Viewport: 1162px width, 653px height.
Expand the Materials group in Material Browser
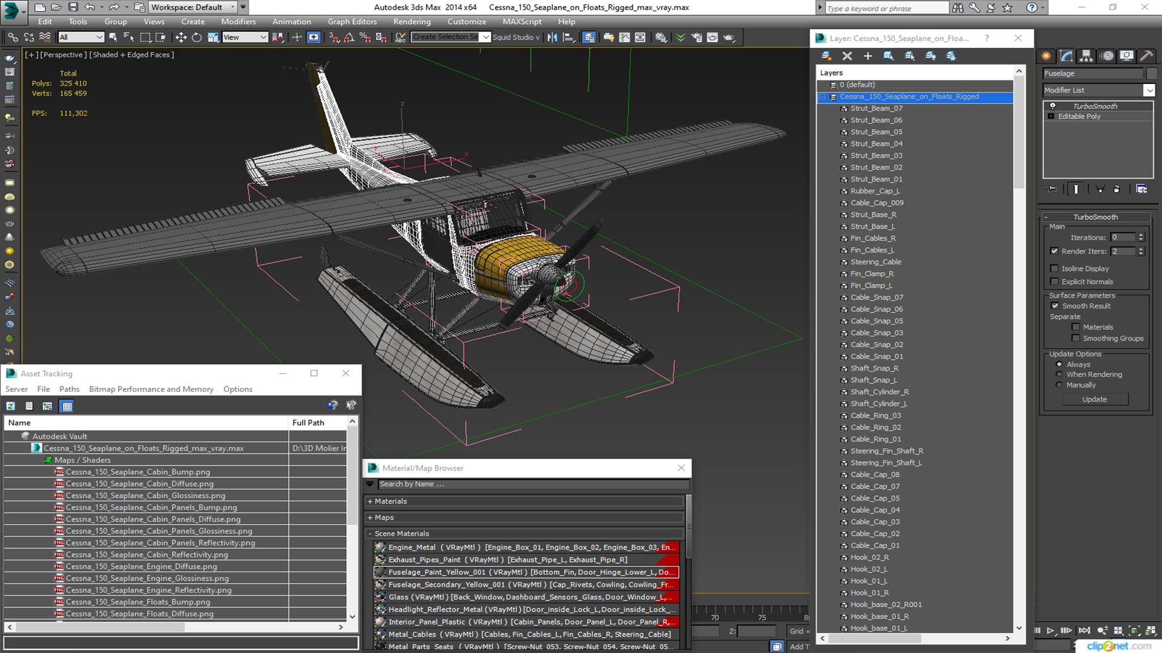[370, 501]
